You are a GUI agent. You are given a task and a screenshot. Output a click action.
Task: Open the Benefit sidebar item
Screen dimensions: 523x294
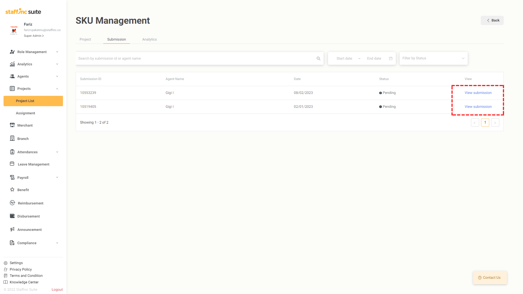click(x=23, y=190)
